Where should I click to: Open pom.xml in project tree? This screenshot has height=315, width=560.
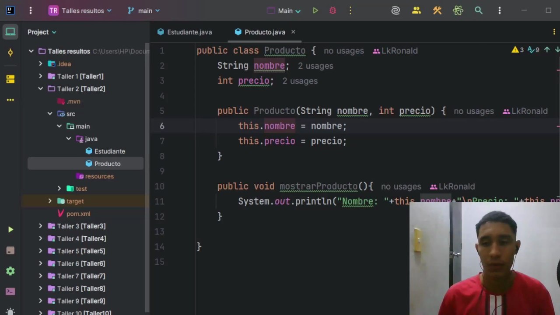73,213
